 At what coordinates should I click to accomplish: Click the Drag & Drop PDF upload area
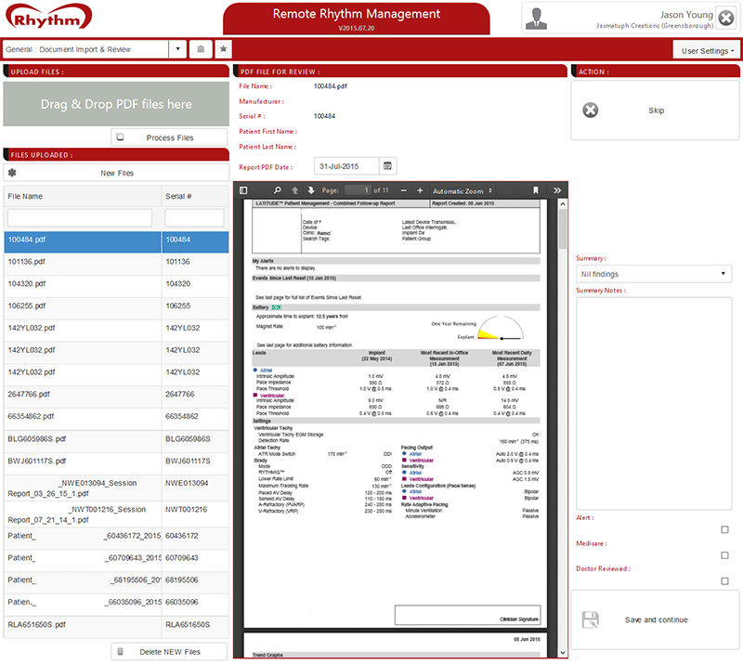[x=116, y=104]
